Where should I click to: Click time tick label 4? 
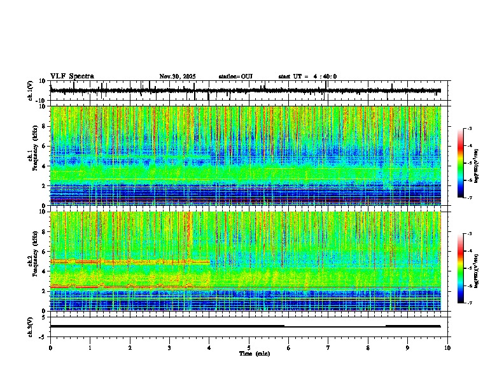209,348
